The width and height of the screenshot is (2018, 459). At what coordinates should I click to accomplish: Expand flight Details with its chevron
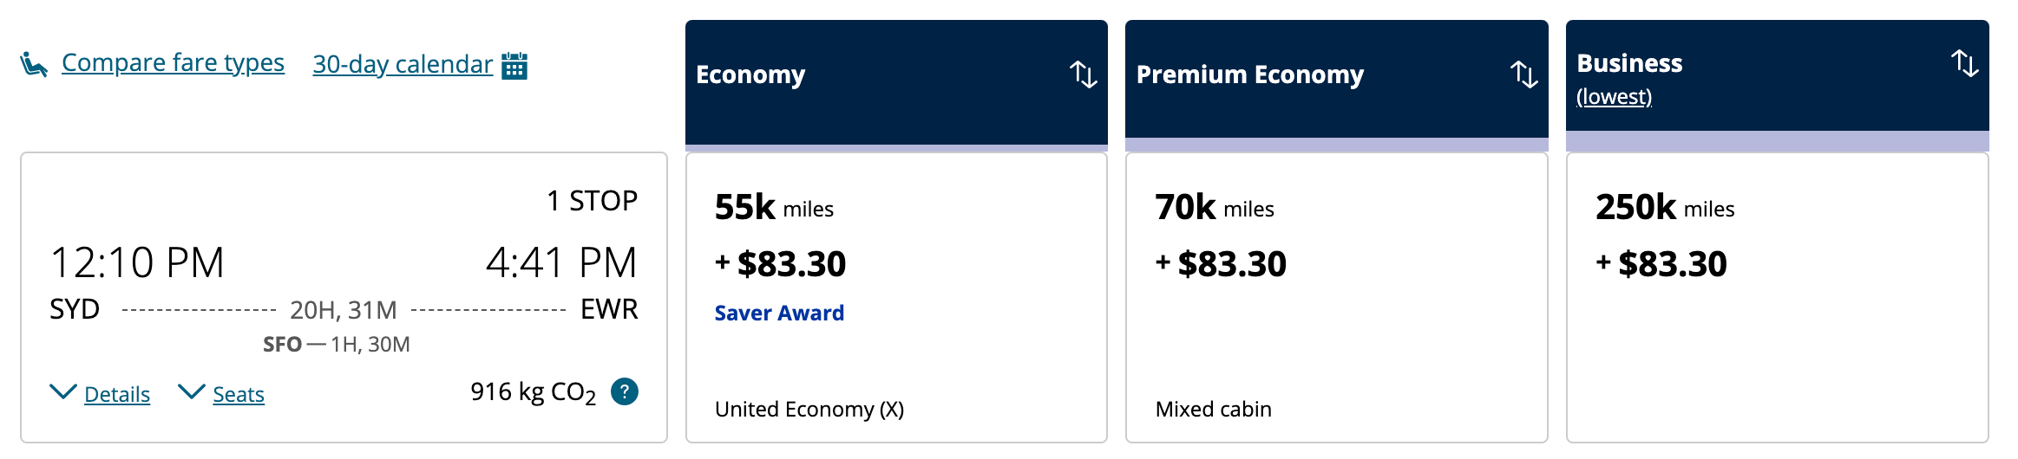(63, 392)
